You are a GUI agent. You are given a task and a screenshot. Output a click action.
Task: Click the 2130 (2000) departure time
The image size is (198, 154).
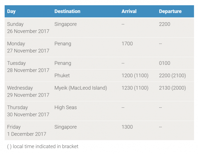tap(172, 88)
